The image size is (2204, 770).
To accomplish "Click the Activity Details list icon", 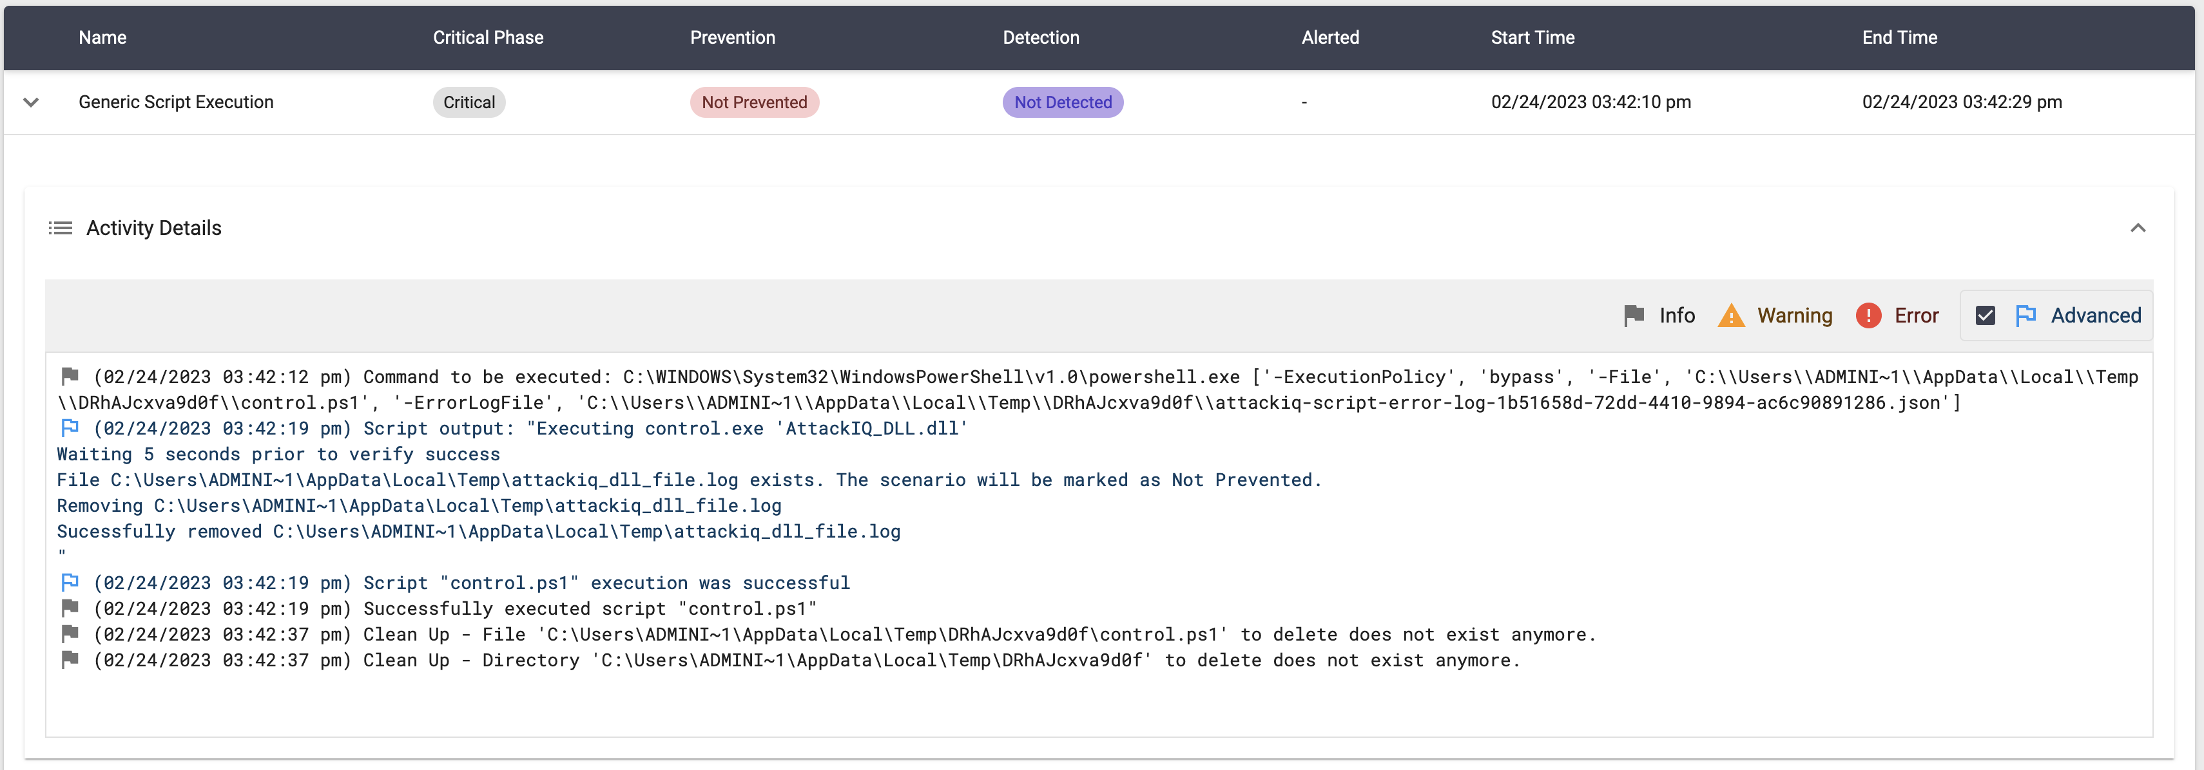I will (60, 228).
